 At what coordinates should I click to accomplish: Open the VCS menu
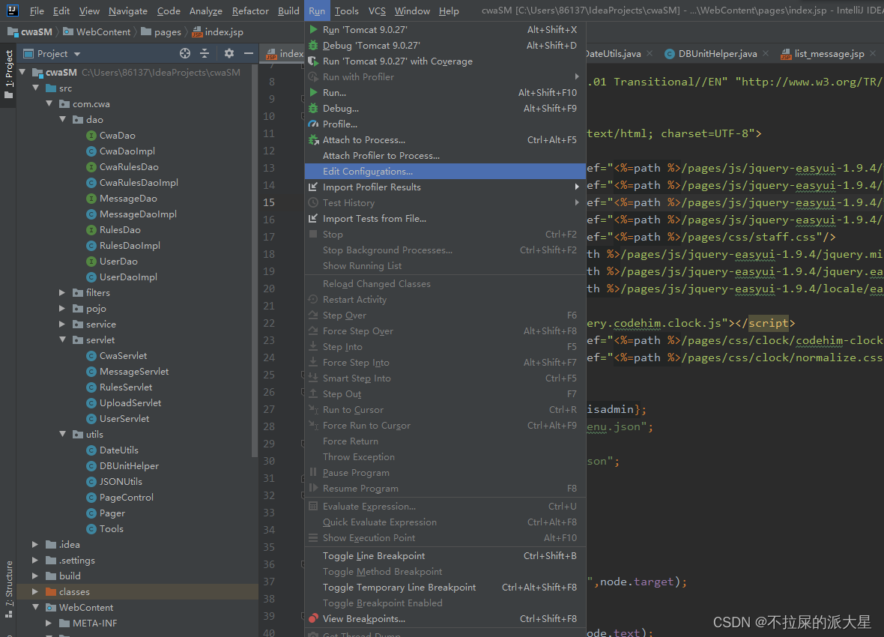pyautogui.click(x=377, y=10)
